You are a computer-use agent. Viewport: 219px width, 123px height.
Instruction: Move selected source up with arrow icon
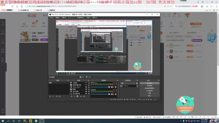coord(81,96)
